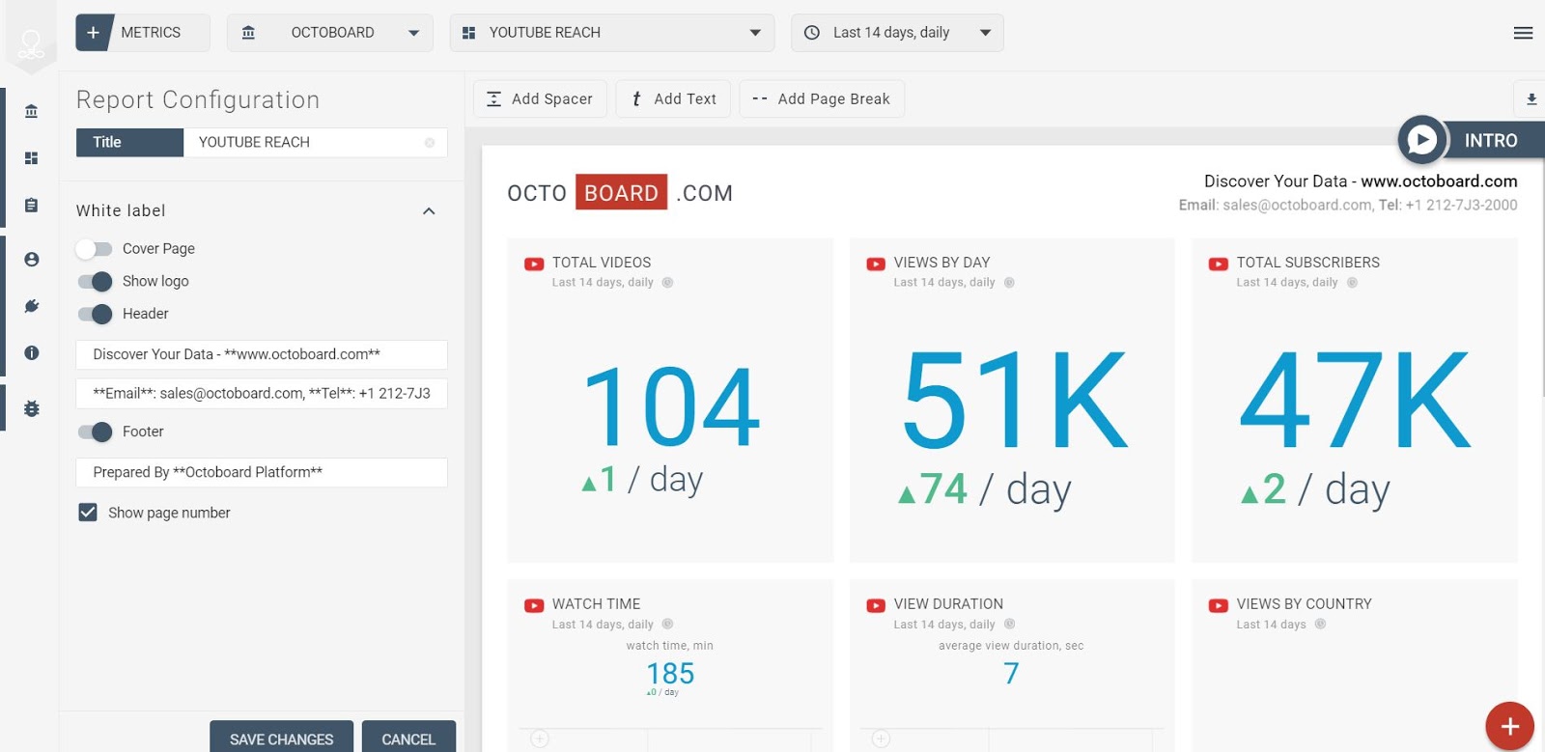1545x752 pixels.
Task: Click the red add widget plus button
Action: 1509,726
